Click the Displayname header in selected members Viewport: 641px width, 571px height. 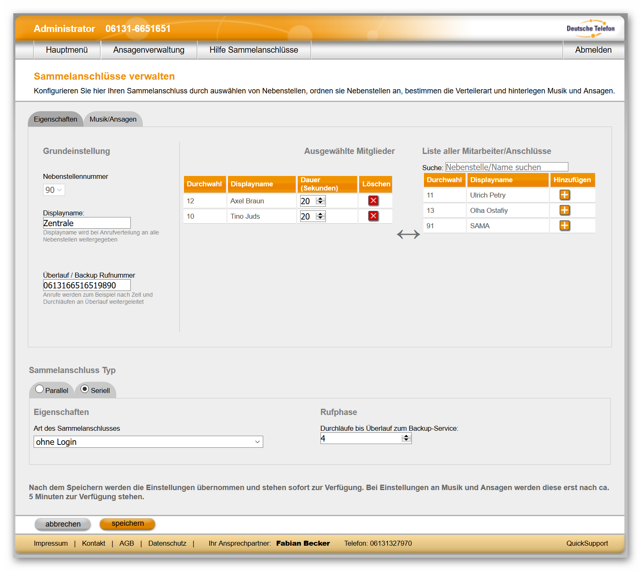(262, 184)
